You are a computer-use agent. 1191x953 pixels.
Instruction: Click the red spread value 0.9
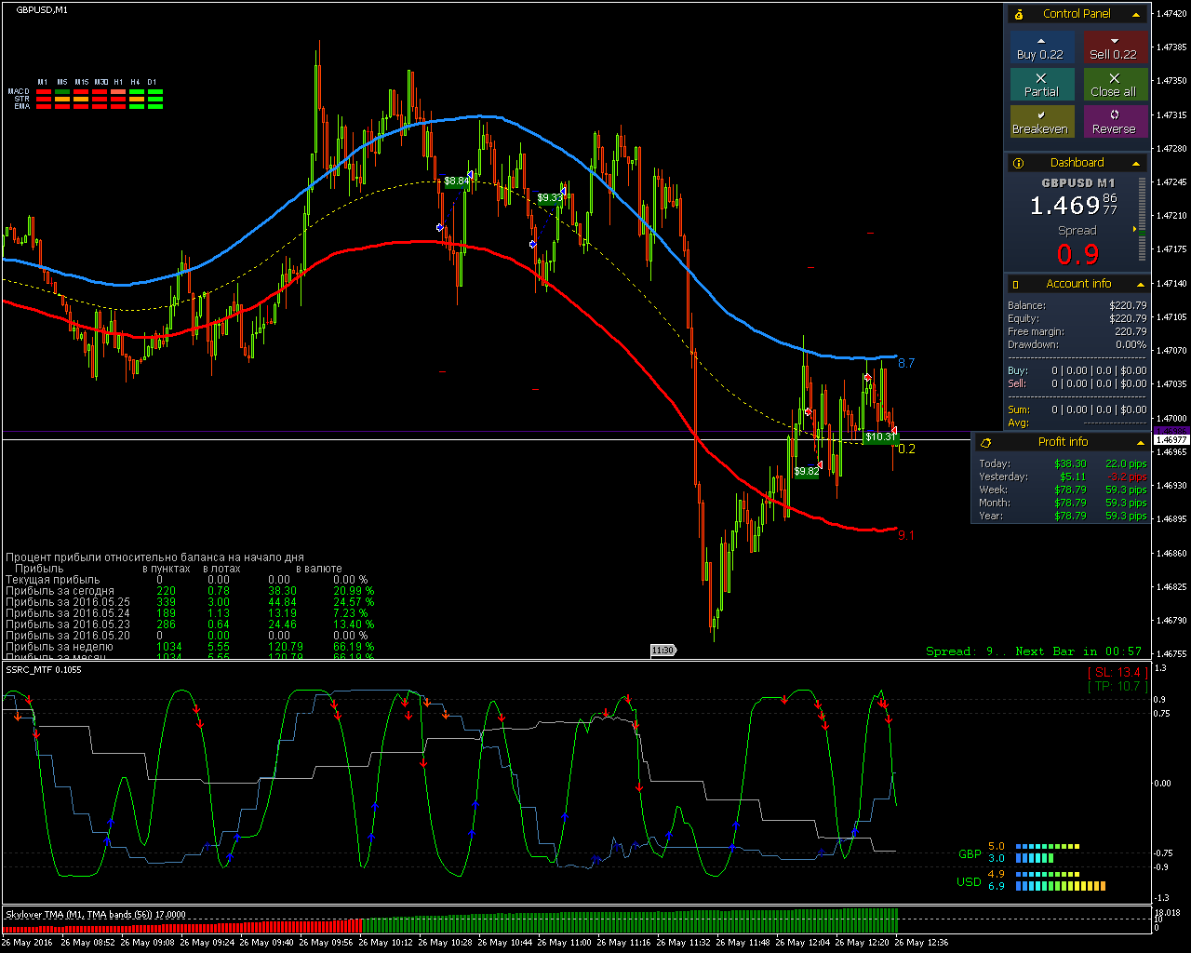click(x=1077, y=254)
